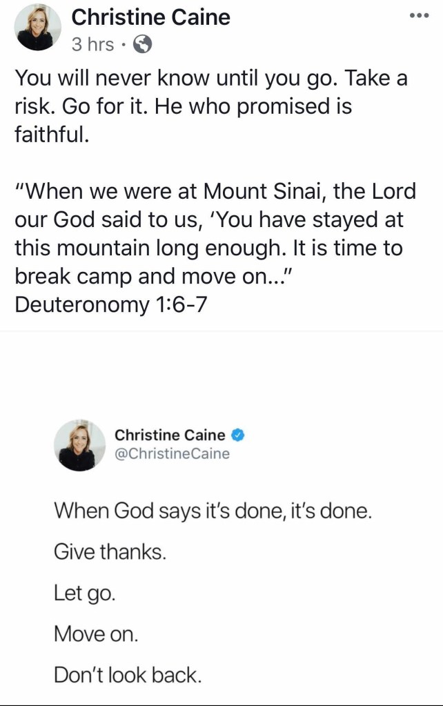This screenshot has width=443, height=706.
Task: Select the "Deuteronomy 1:6-7" reference text
Action: pyautogui.click(x=110, y=304)
